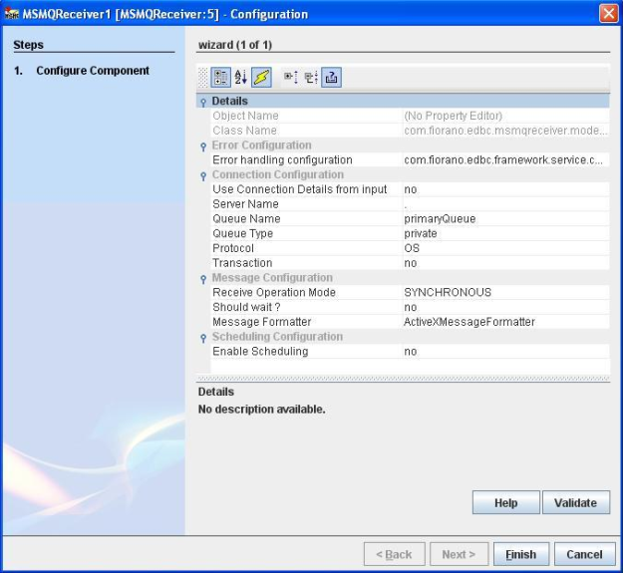Click the expand all categories icon
This screenshot has height=573, width=623.
[x=291, y=77]
